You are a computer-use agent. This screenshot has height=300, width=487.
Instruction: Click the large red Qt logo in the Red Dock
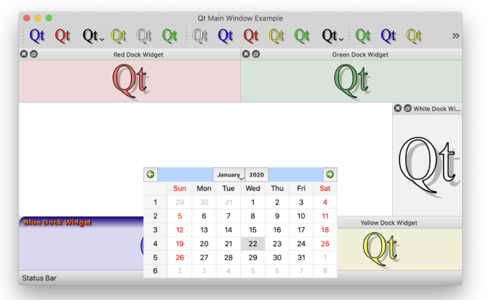(x=130, y=81)
